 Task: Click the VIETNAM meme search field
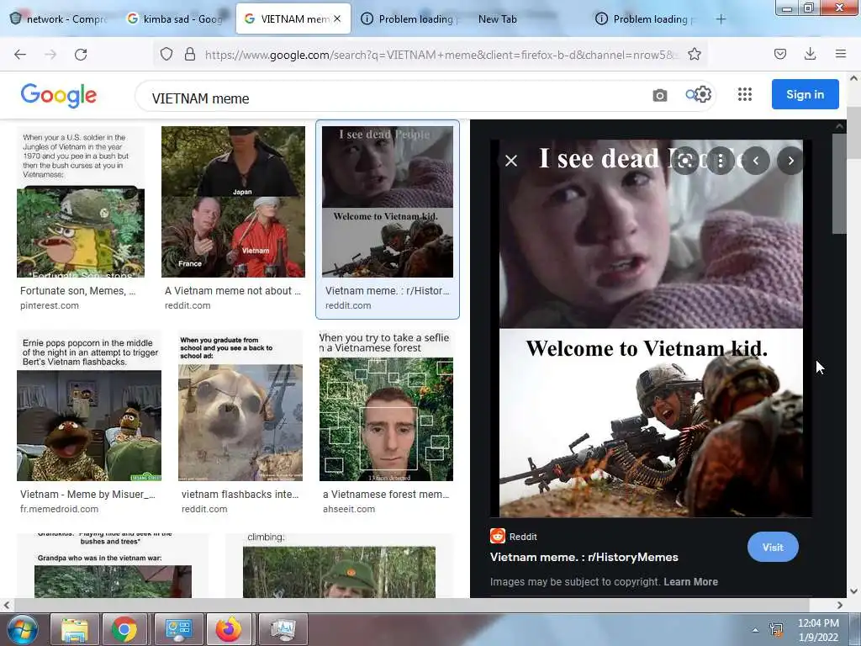click(395, 98)
